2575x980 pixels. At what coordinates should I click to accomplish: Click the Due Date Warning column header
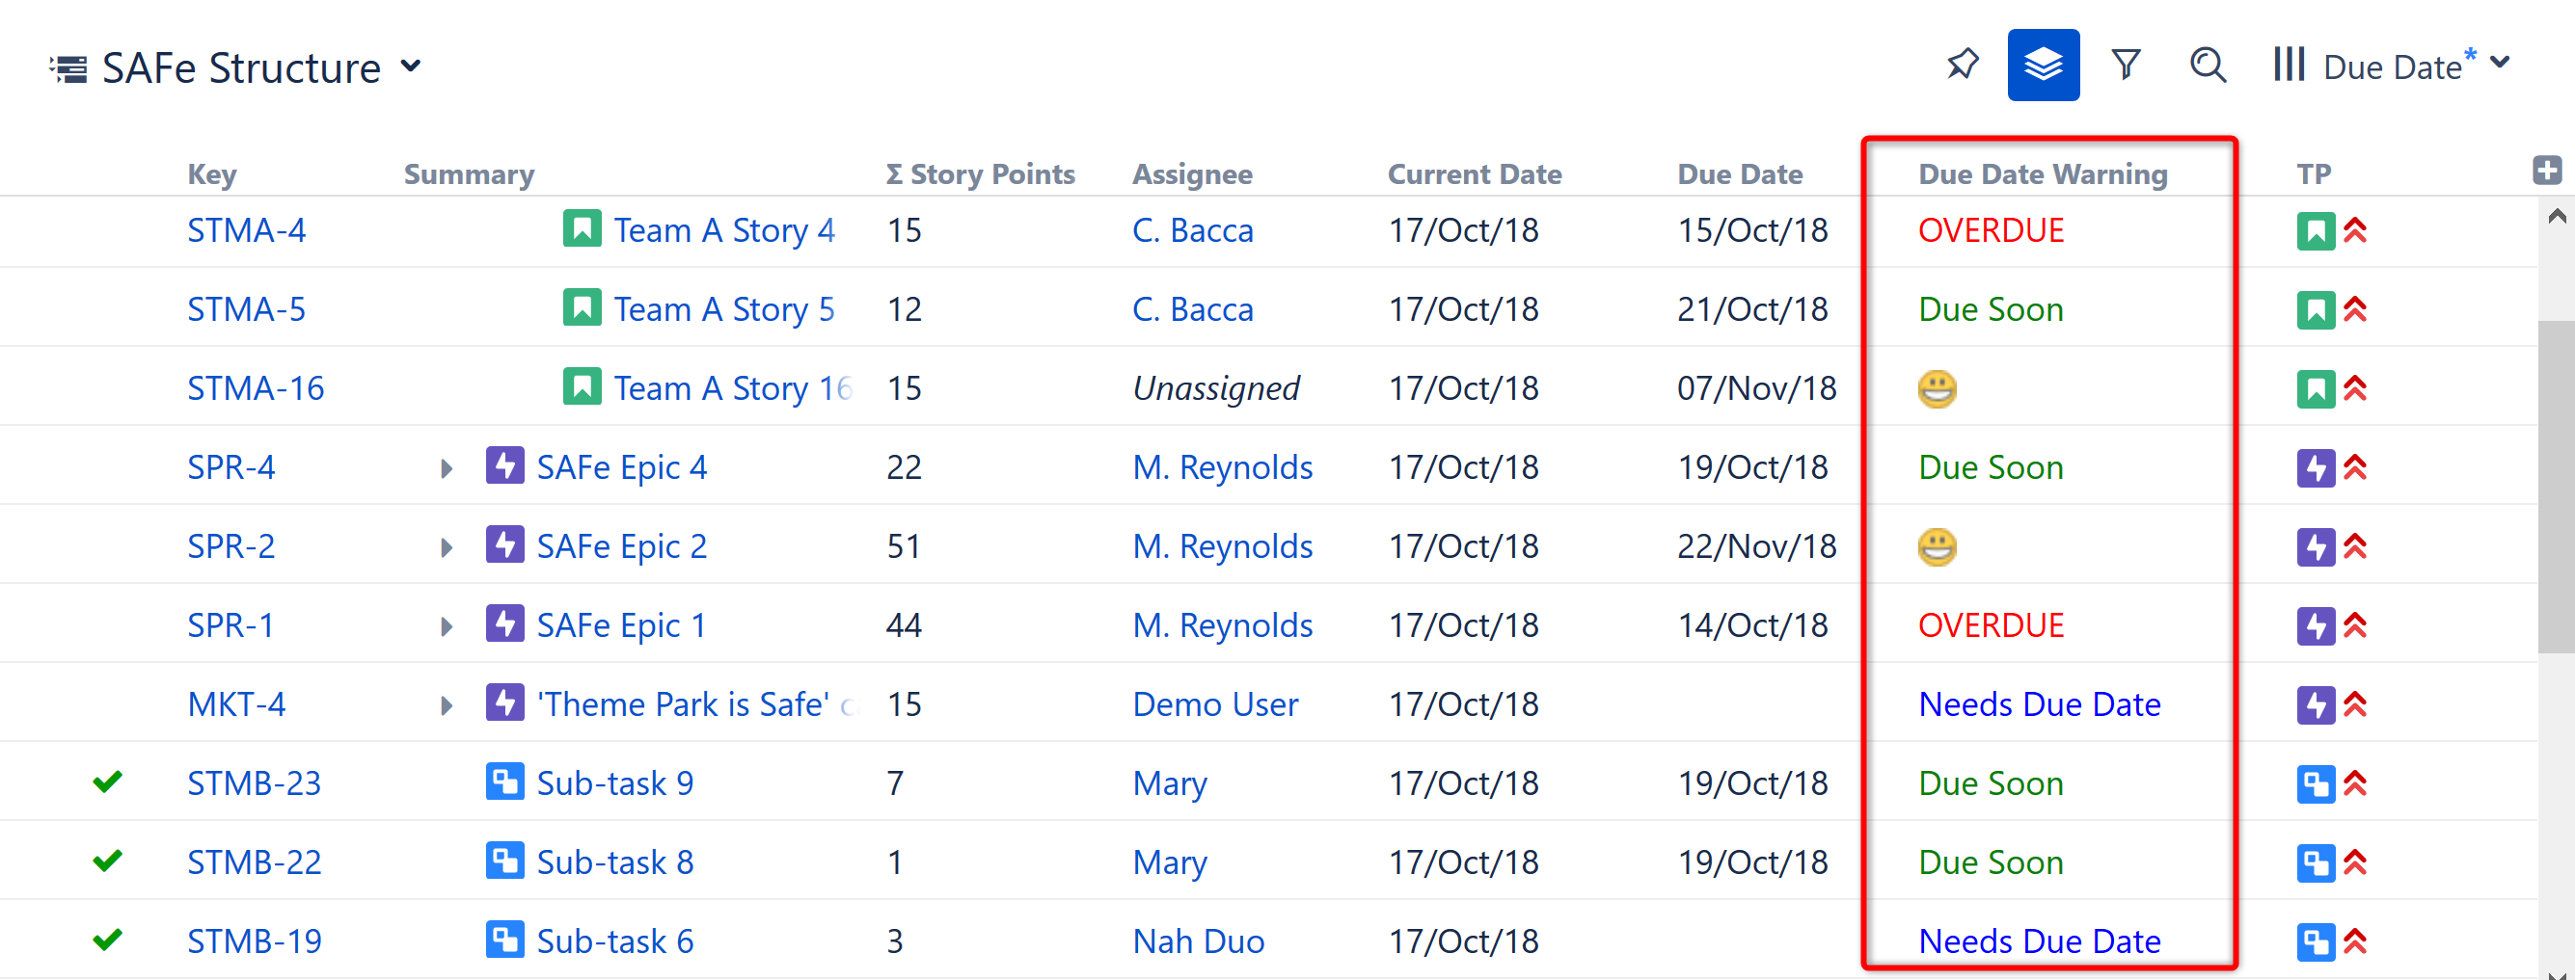tap(2043, 173)
